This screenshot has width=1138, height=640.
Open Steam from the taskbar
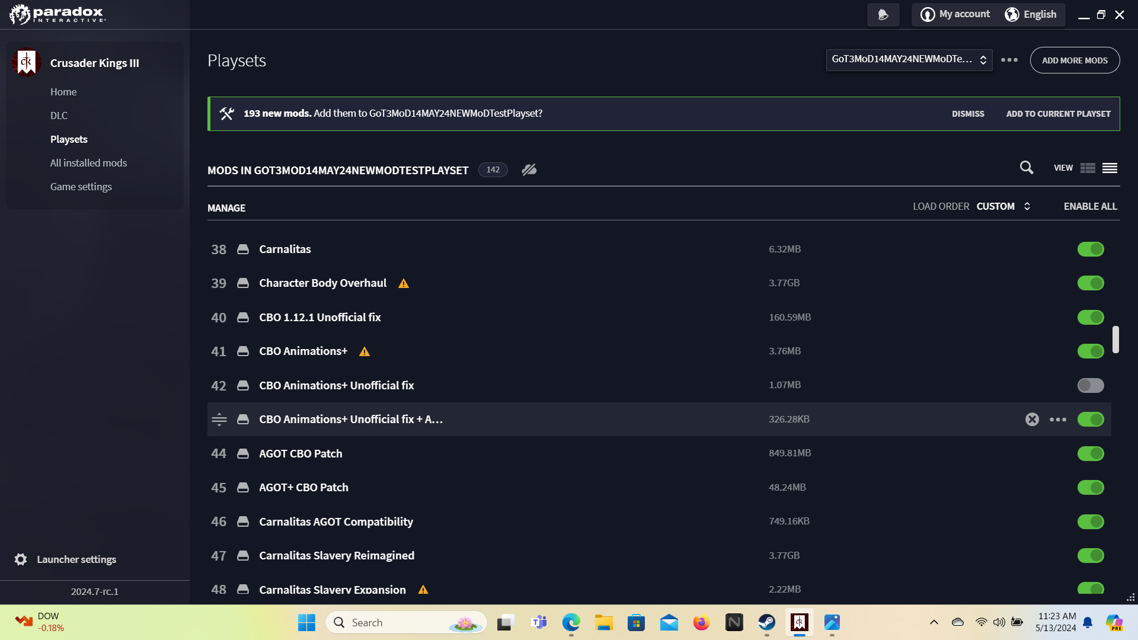click(767, 622)
